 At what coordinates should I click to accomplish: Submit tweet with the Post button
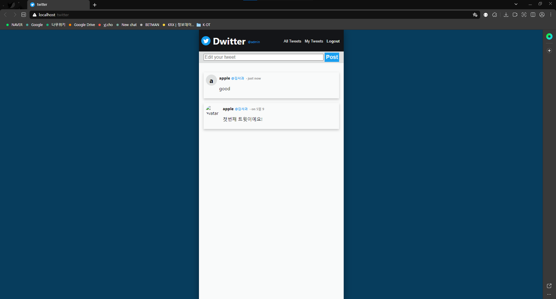click(x=332, y=57)
